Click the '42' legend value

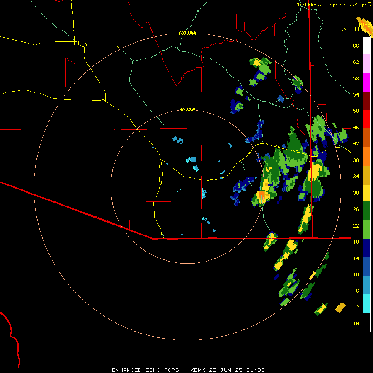pyautogui.click(x=356, y=144)
